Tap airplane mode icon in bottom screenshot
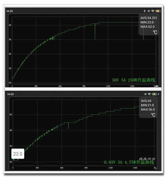The width and height of the screenshot is (166, 178). [145, 94]
